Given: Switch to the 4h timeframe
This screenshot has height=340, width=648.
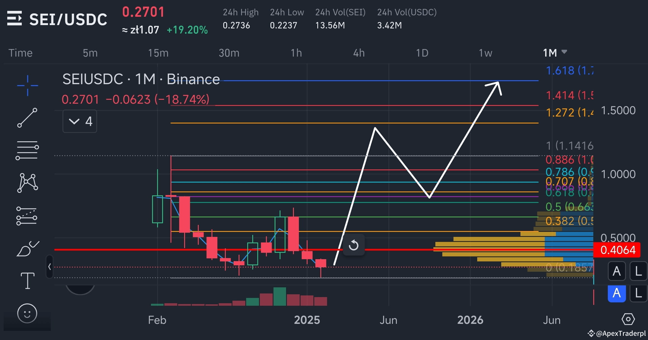Looking at the screenshot, I should click(x=359, y=53).
